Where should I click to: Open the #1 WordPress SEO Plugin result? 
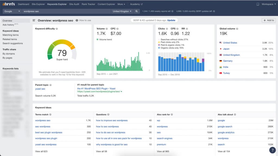point(96,89)
